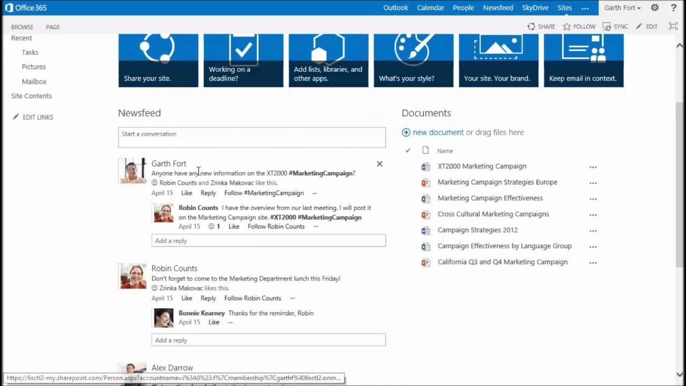The image size is (686, 386).
Task: Click 'Start a conversation' text box
Action: 252,137
